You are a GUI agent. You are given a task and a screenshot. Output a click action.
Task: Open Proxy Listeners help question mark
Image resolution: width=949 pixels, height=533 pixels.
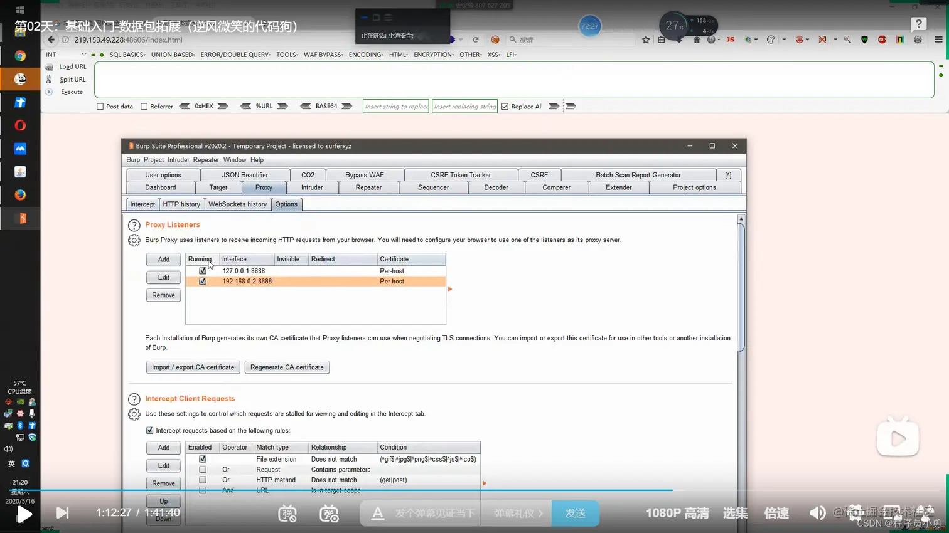pyautogui.click(x=134, y=225)
